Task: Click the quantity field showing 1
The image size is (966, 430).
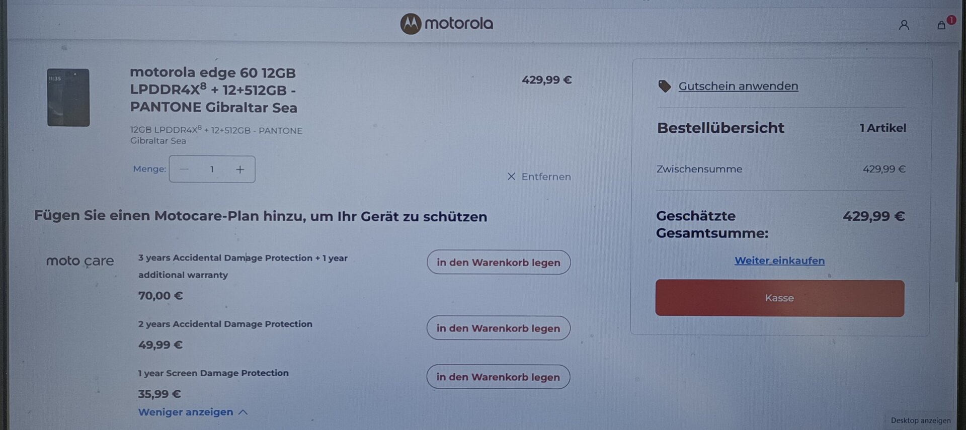Action: [212, 169]
